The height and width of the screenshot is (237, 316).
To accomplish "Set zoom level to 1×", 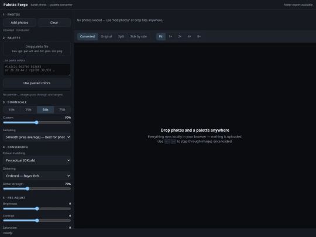I will coord(170,36).
